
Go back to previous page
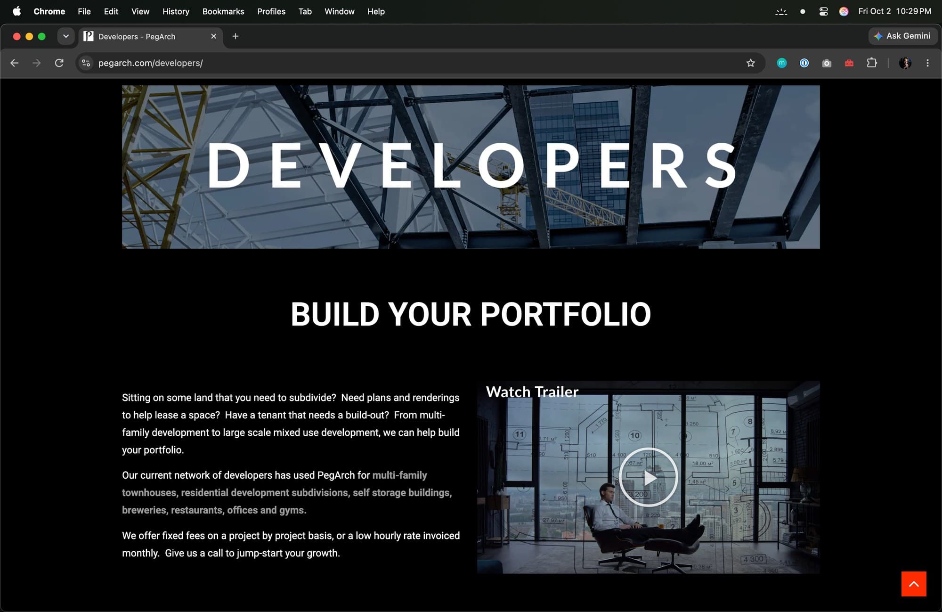[15, 63]
